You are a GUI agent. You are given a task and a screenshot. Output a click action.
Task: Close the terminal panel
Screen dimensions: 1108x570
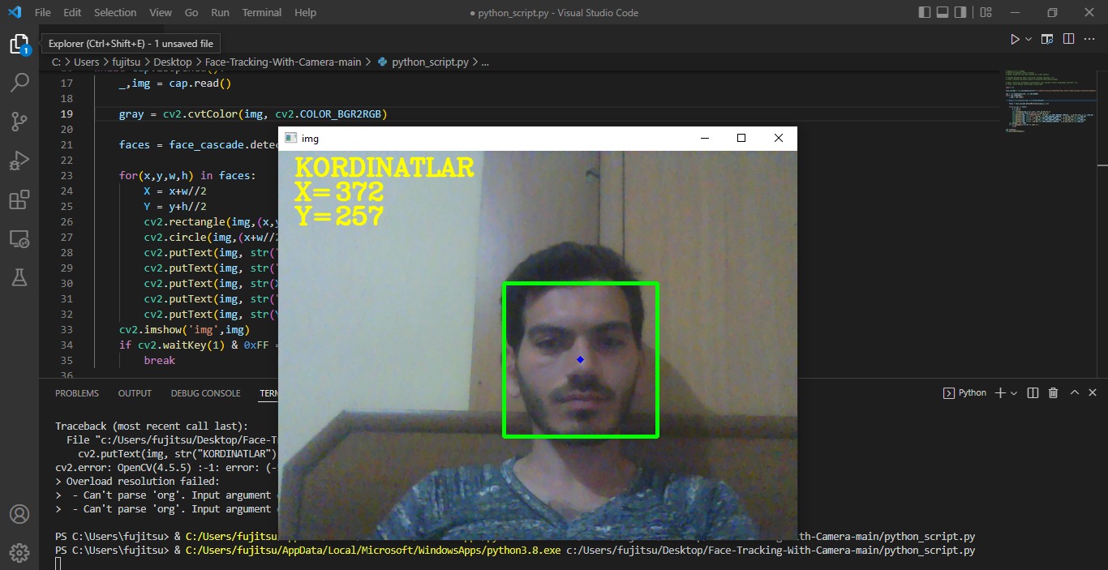pos(1093,392)
